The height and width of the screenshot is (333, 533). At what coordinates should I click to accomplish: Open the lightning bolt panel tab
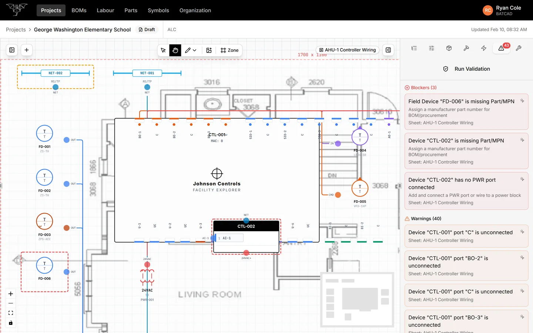coord(484,48)
